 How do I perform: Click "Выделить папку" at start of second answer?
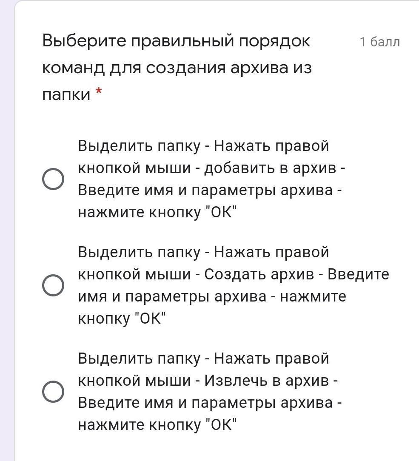tap(139, 253)
